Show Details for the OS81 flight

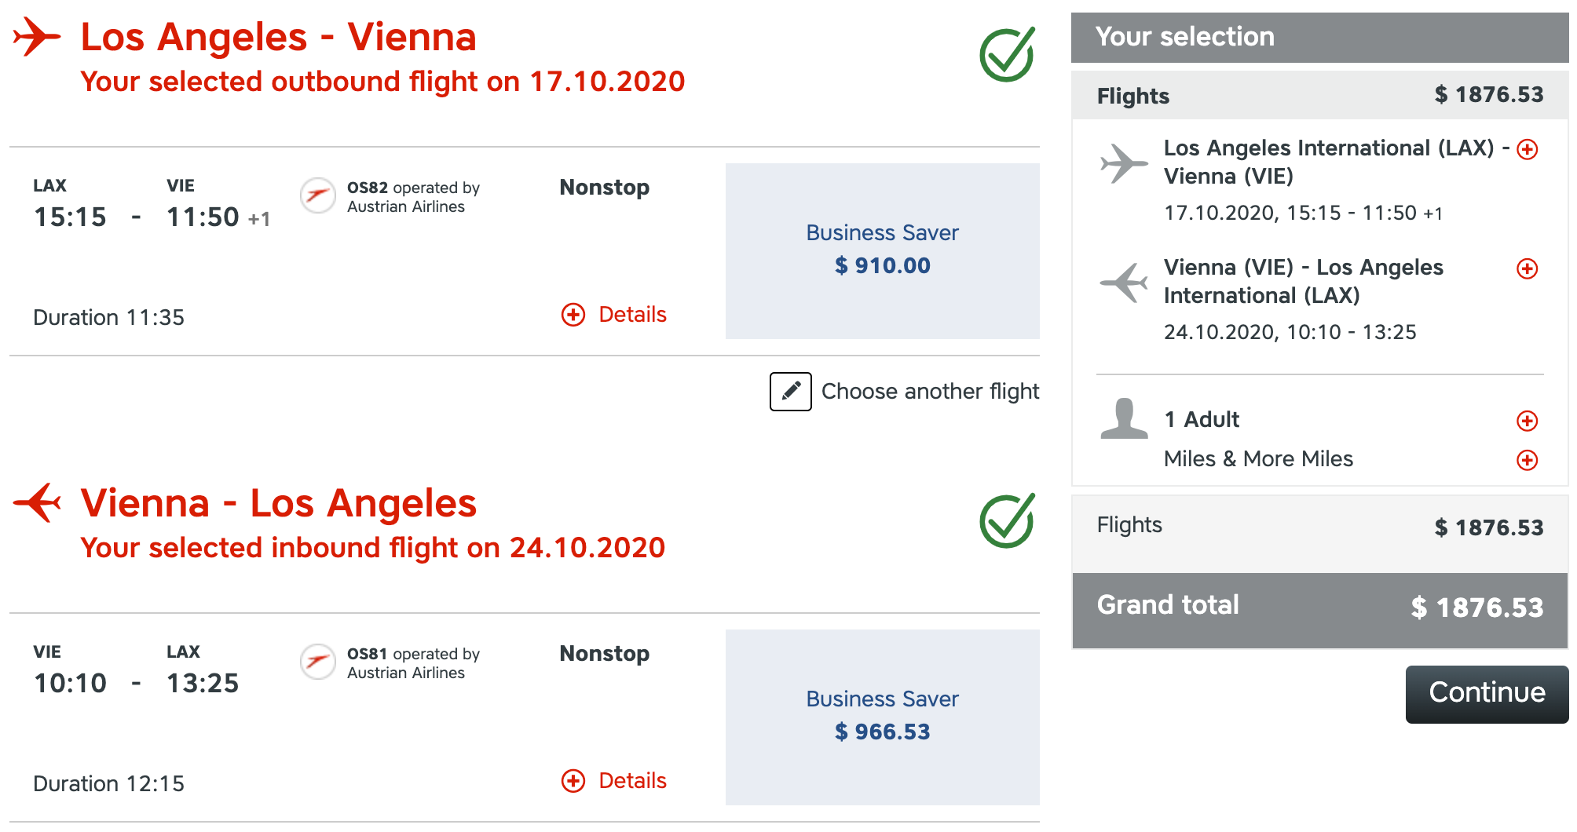tap(614, 781)
